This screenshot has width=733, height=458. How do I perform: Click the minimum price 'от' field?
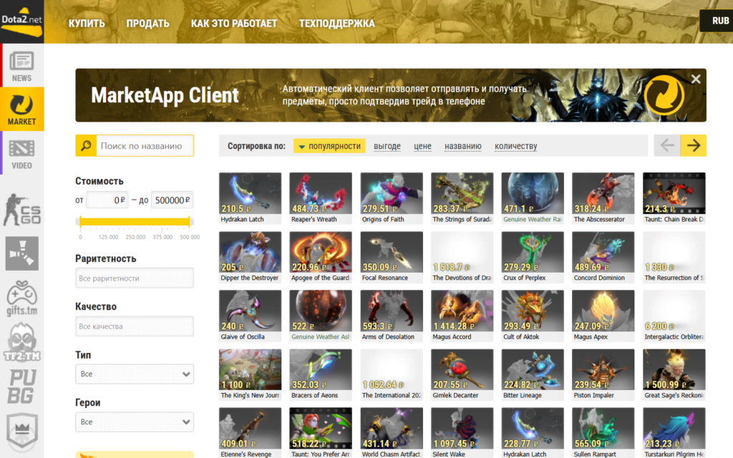[107, 200]
